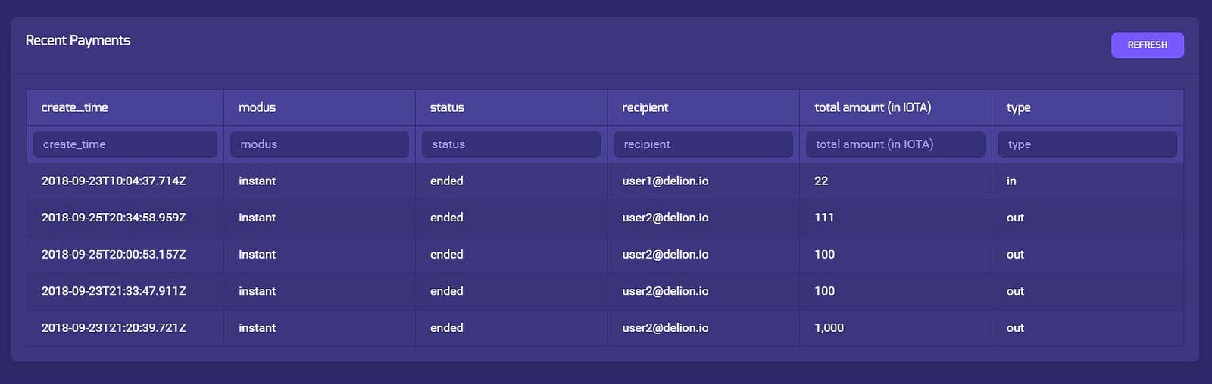The image size is (1212, 384).
Task: Click the REFRESH button
Action: click(x=1147, y=45)
